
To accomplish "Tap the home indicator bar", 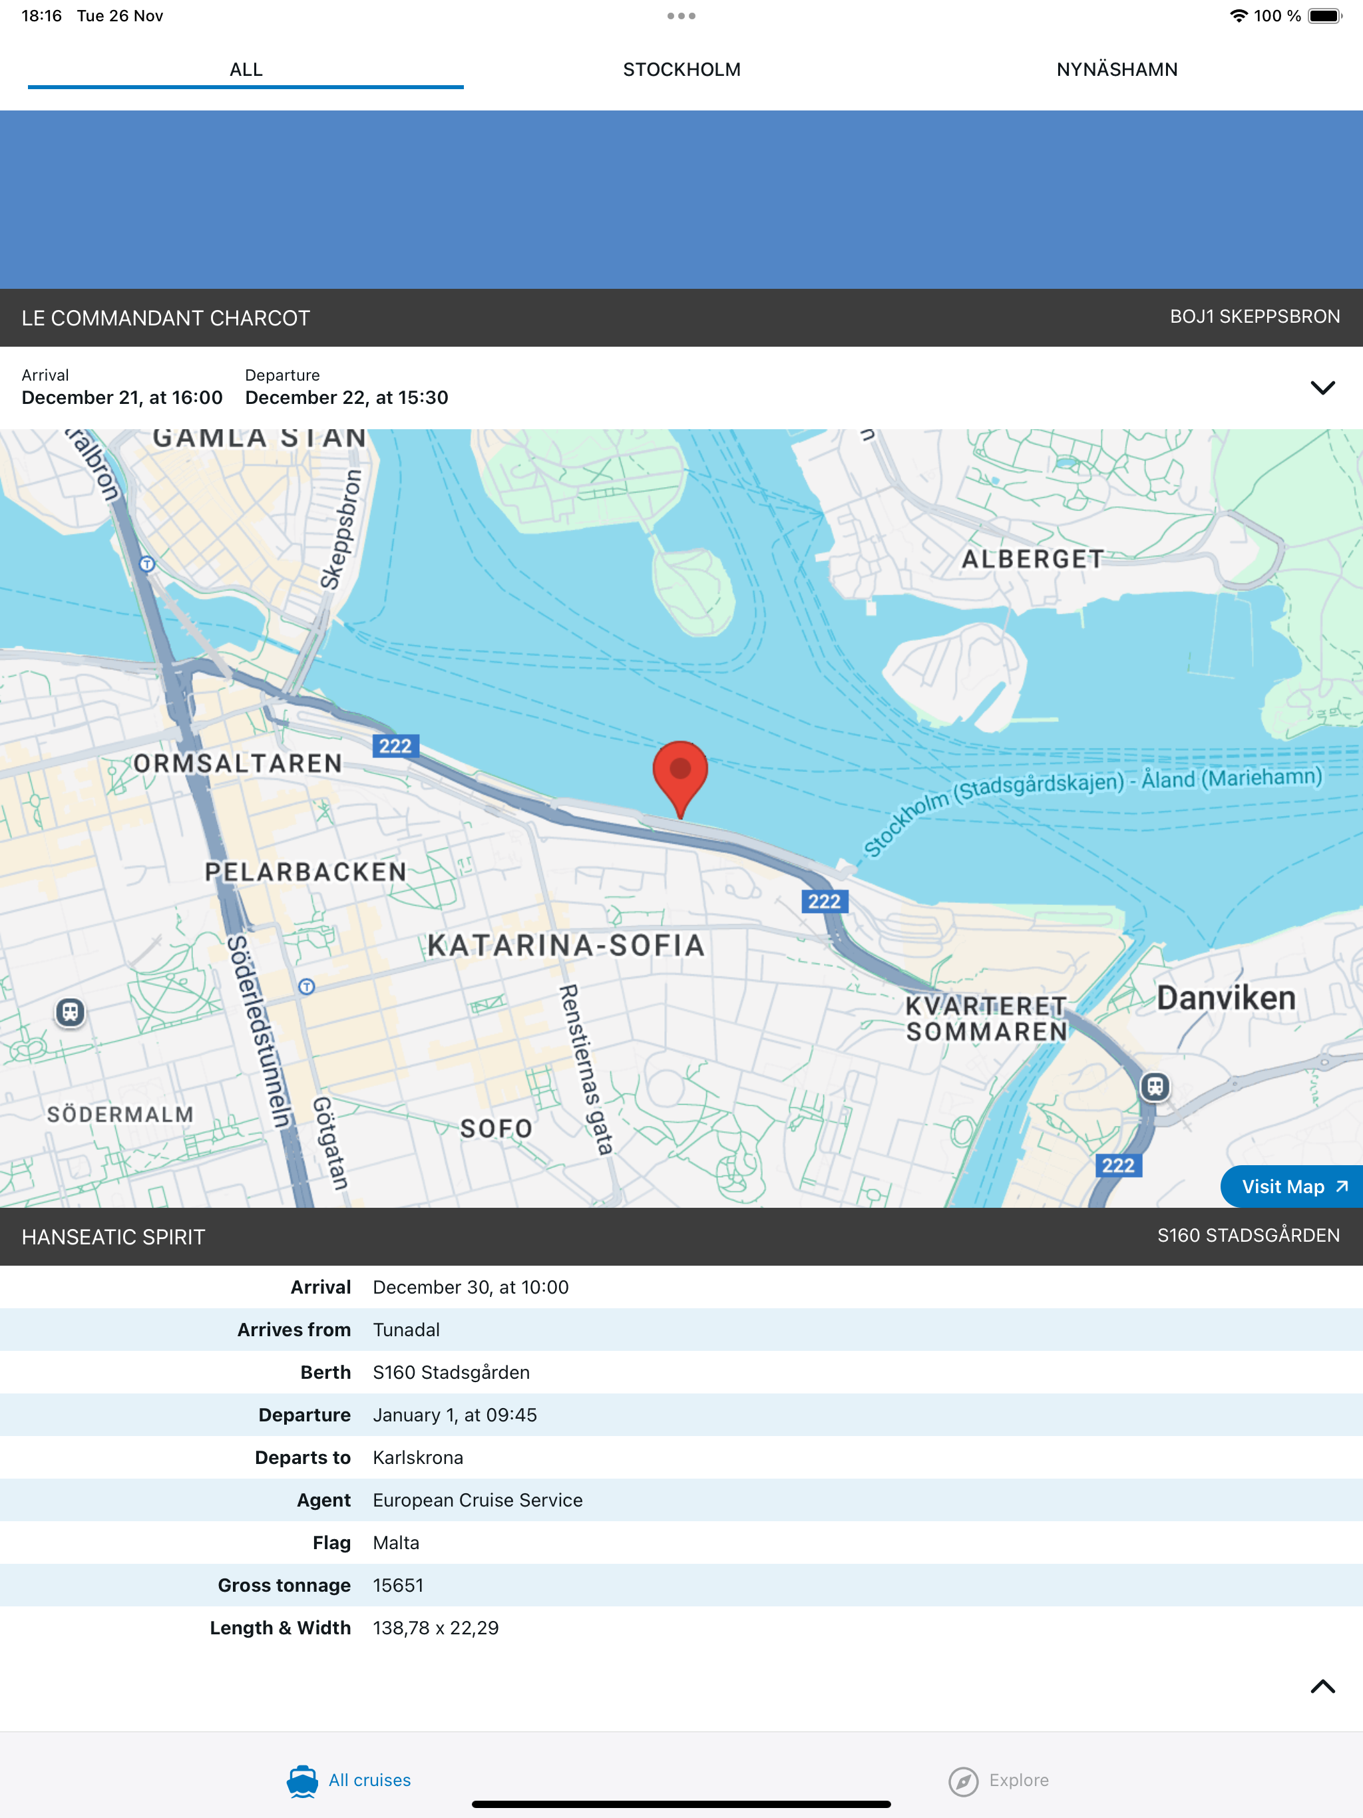I will coord(681,1804).
